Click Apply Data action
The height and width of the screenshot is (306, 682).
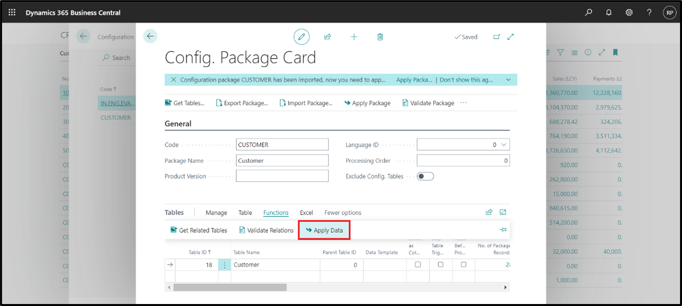pyautogui.click(x=324, y=230)
